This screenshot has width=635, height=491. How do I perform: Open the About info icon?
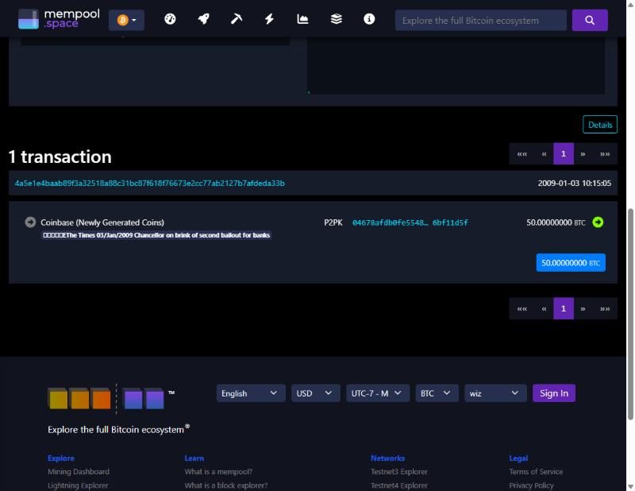pyautogui.click(x=369, y=19)
